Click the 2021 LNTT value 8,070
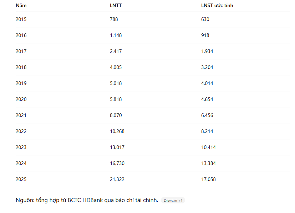295x213 pixels. (x=116, y=115)
